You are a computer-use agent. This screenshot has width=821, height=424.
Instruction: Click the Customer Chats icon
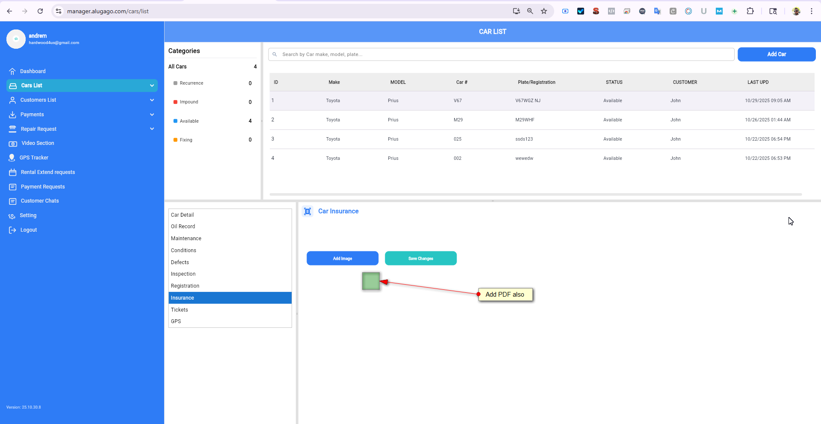[13, 201]
